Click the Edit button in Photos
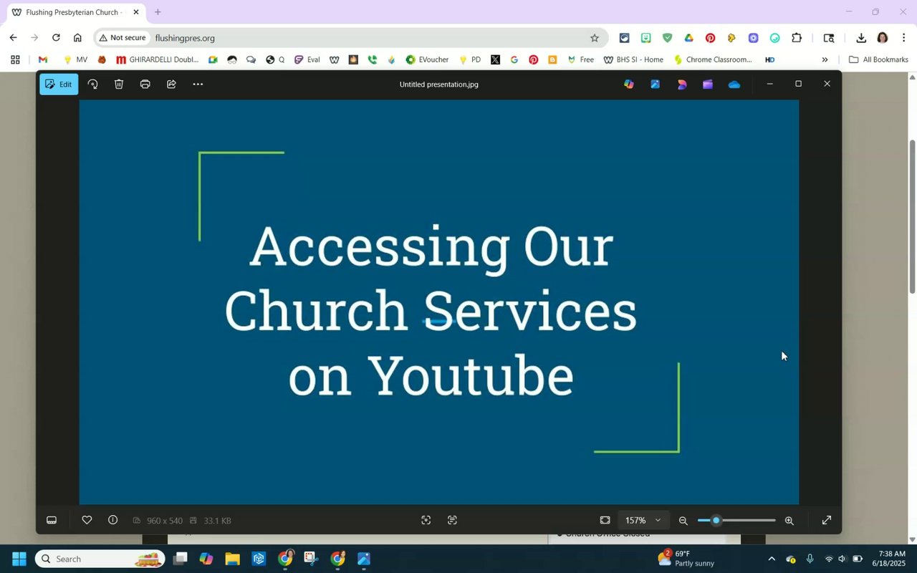 tap(59, 85)
